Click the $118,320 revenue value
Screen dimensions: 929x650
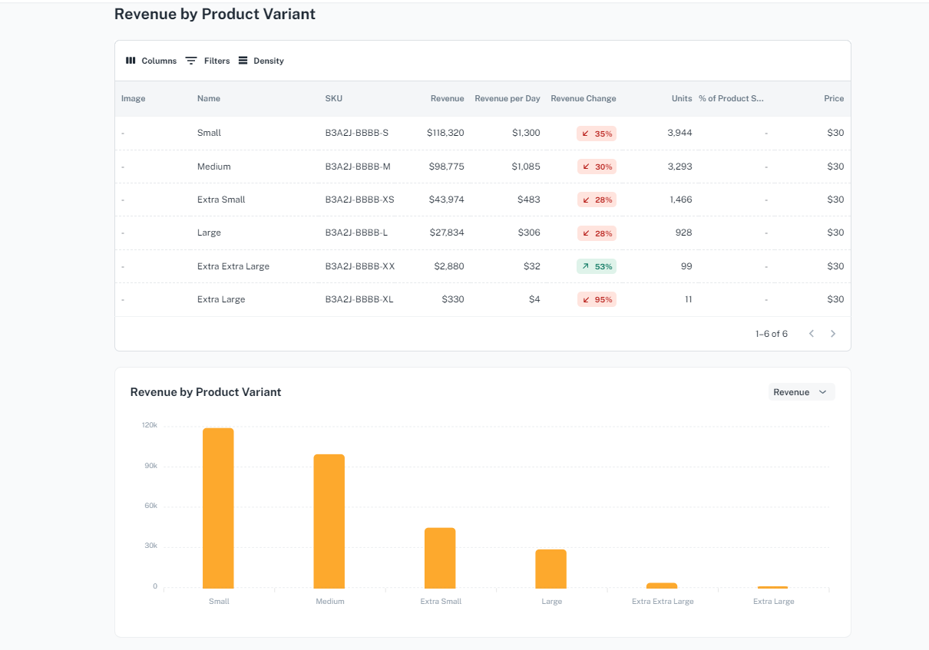pyautogui.click(x=445, y=133)
